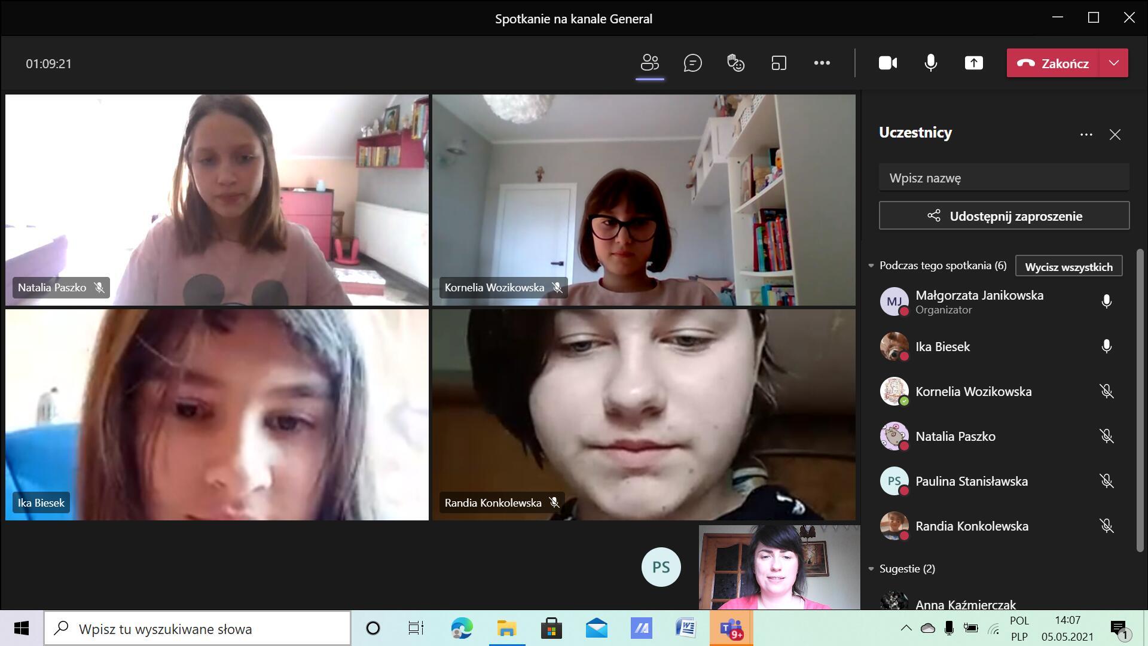Close the Uczestnicy panel

(1115, 135)
